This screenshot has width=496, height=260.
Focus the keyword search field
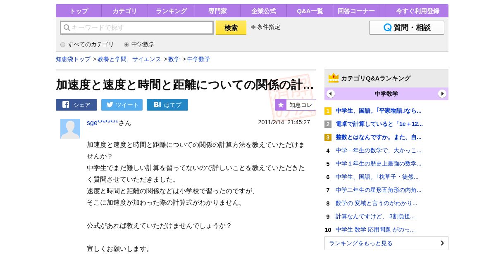137,28
